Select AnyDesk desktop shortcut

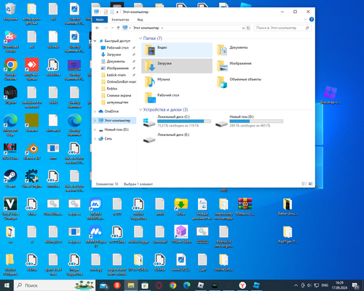(32, 69)
